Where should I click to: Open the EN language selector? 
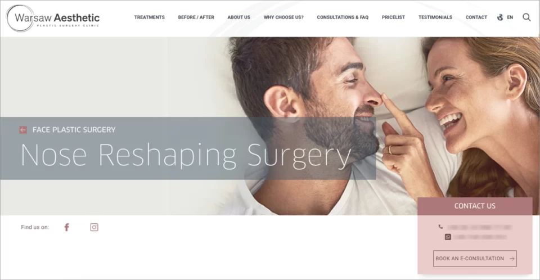click(x=510, y=17)
